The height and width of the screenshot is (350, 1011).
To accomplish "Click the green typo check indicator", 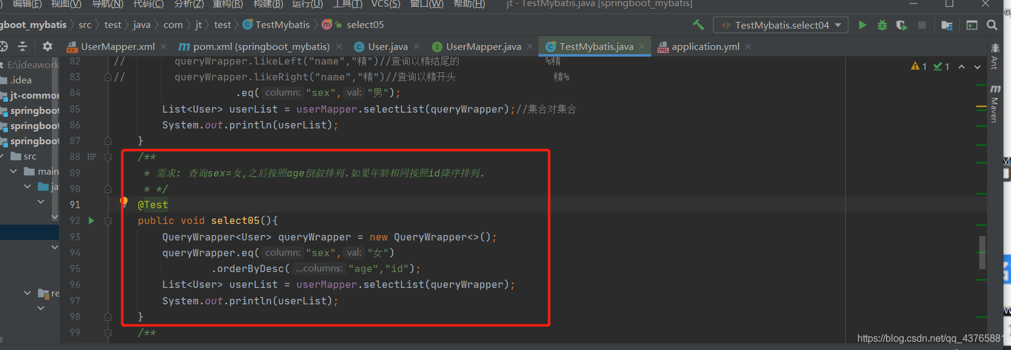I will (x=941, y=66).
